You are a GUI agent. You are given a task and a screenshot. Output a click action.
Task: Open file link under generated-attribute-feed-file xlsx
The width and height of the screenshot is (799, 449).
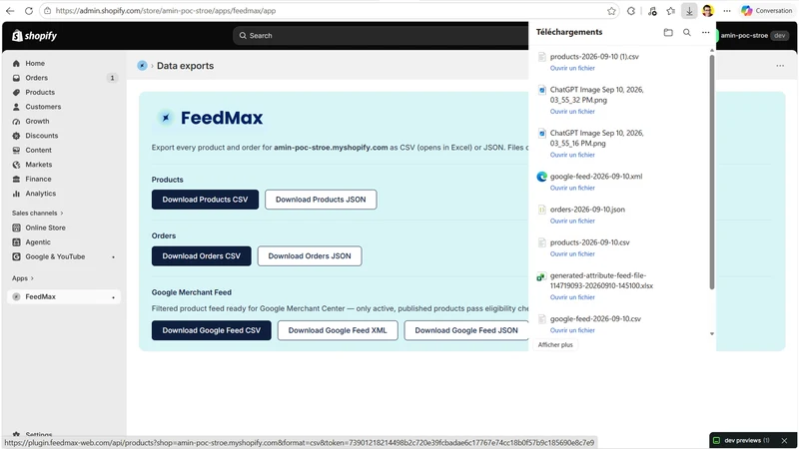[572, 297]
